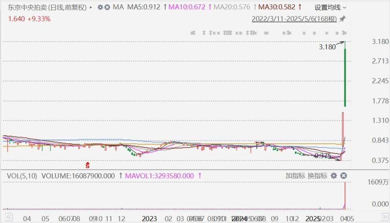This screenshot has width=390, height=223.
Task: Close the volume indicator panel
Action: coord(344,176)
